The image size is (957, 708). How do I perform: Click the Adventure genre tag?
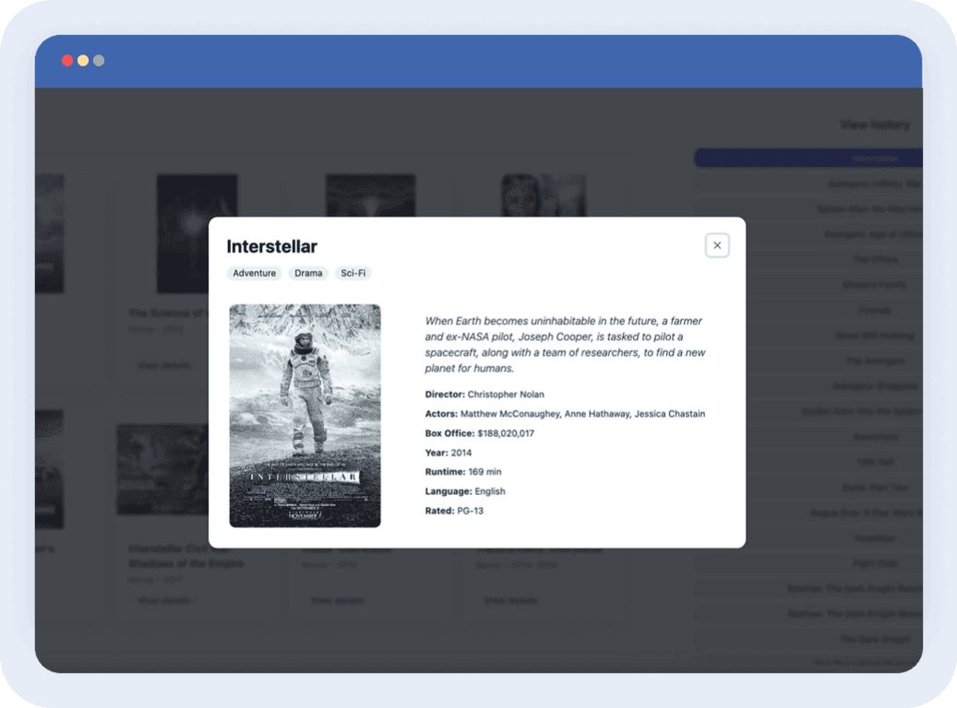tap(254, 274)
